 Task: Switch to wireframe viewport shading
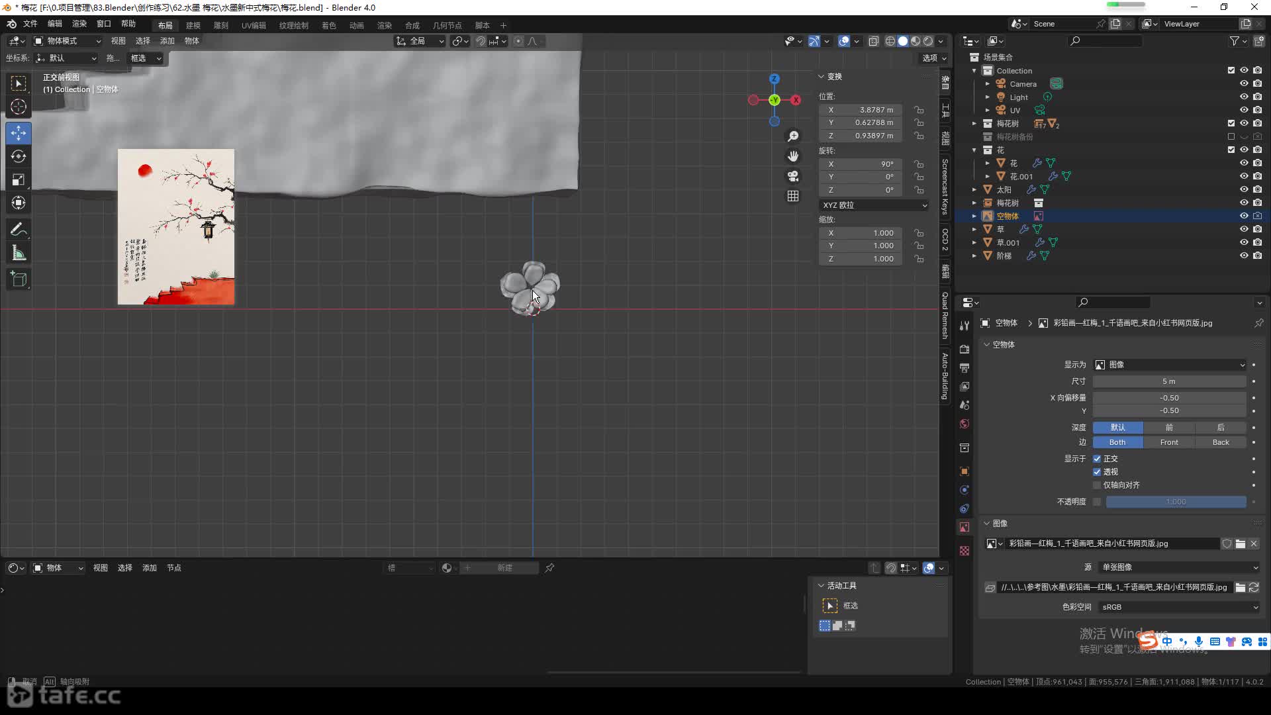pyautogui.click(x=890, y=41)
